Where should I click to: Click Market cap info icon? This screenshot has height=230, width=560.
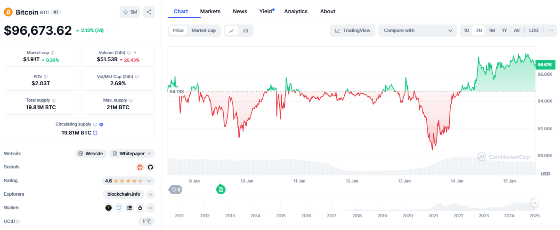click(x=53, y=52)
